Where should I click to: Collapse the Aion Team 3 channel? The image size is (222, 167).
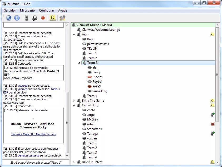point(79,63)
